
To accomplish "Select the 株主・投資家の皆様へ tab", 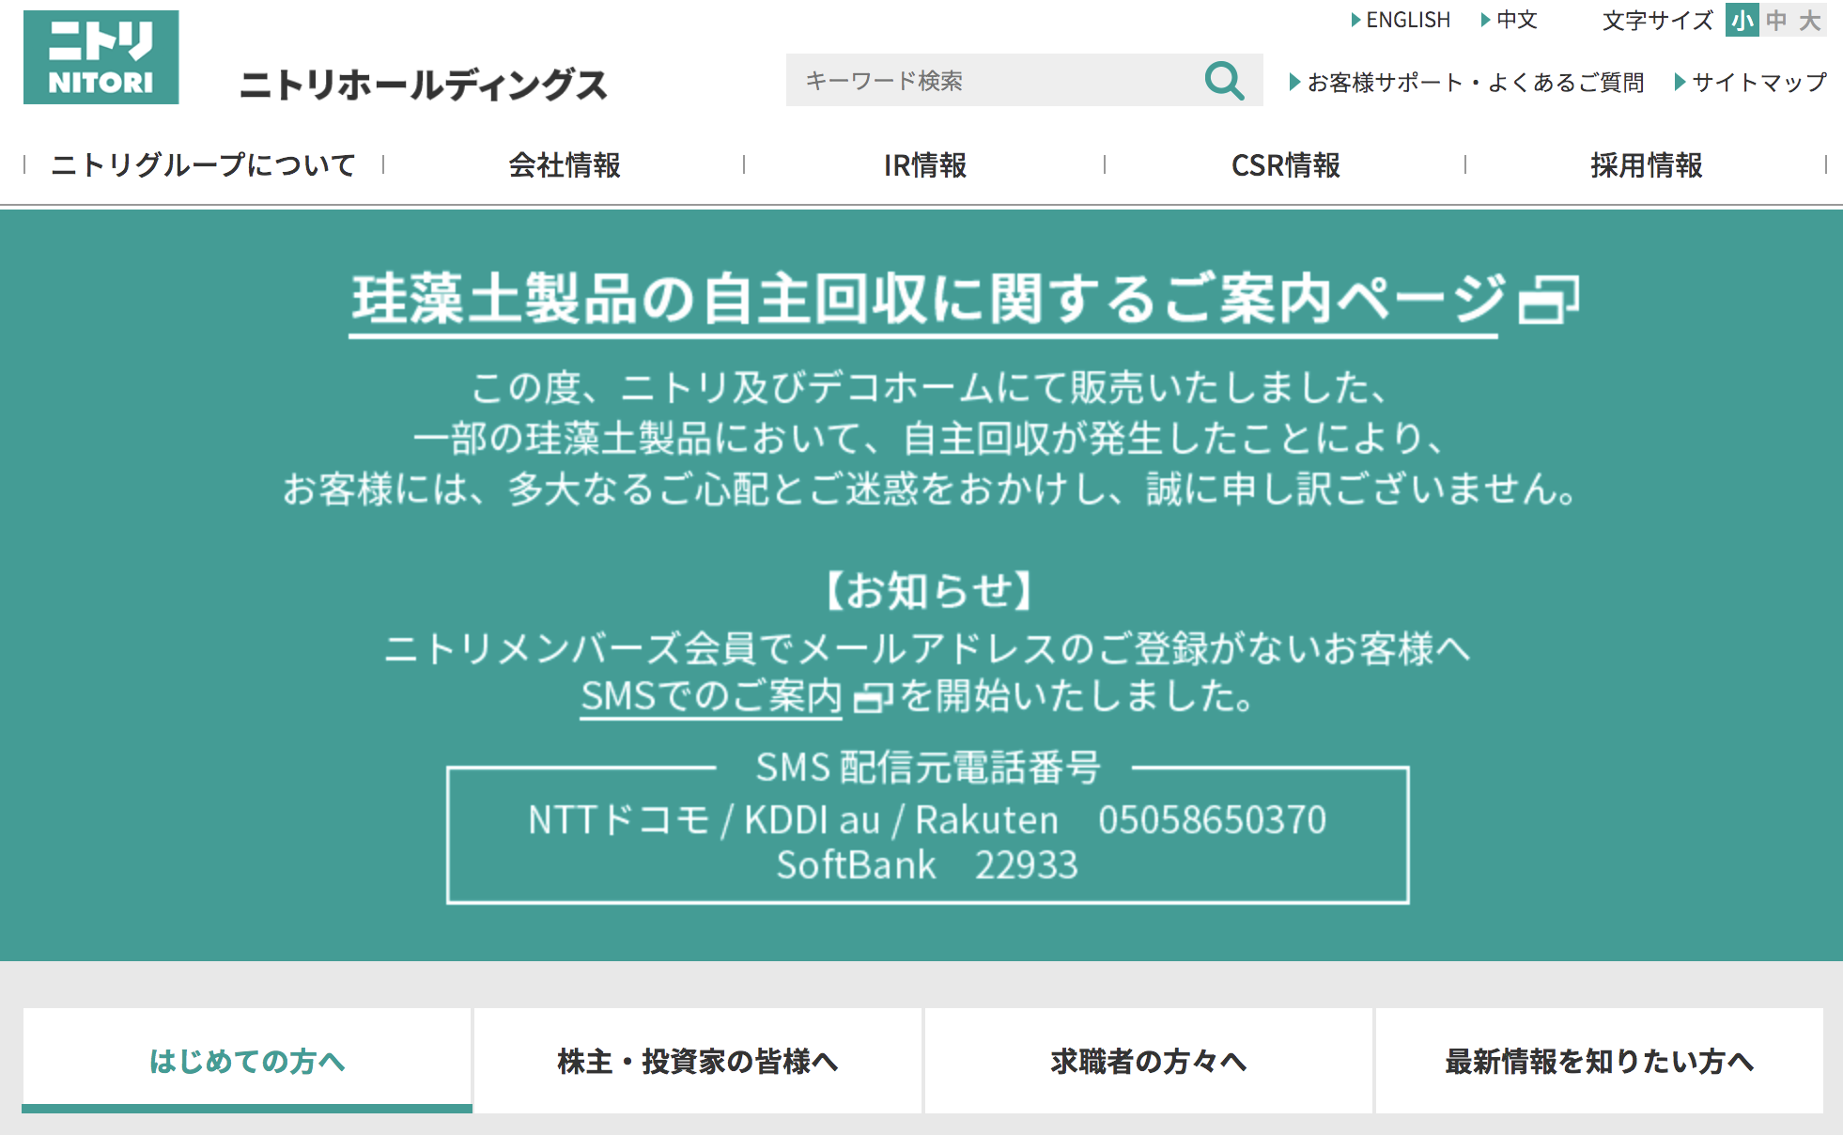I will coord(698,1061).
